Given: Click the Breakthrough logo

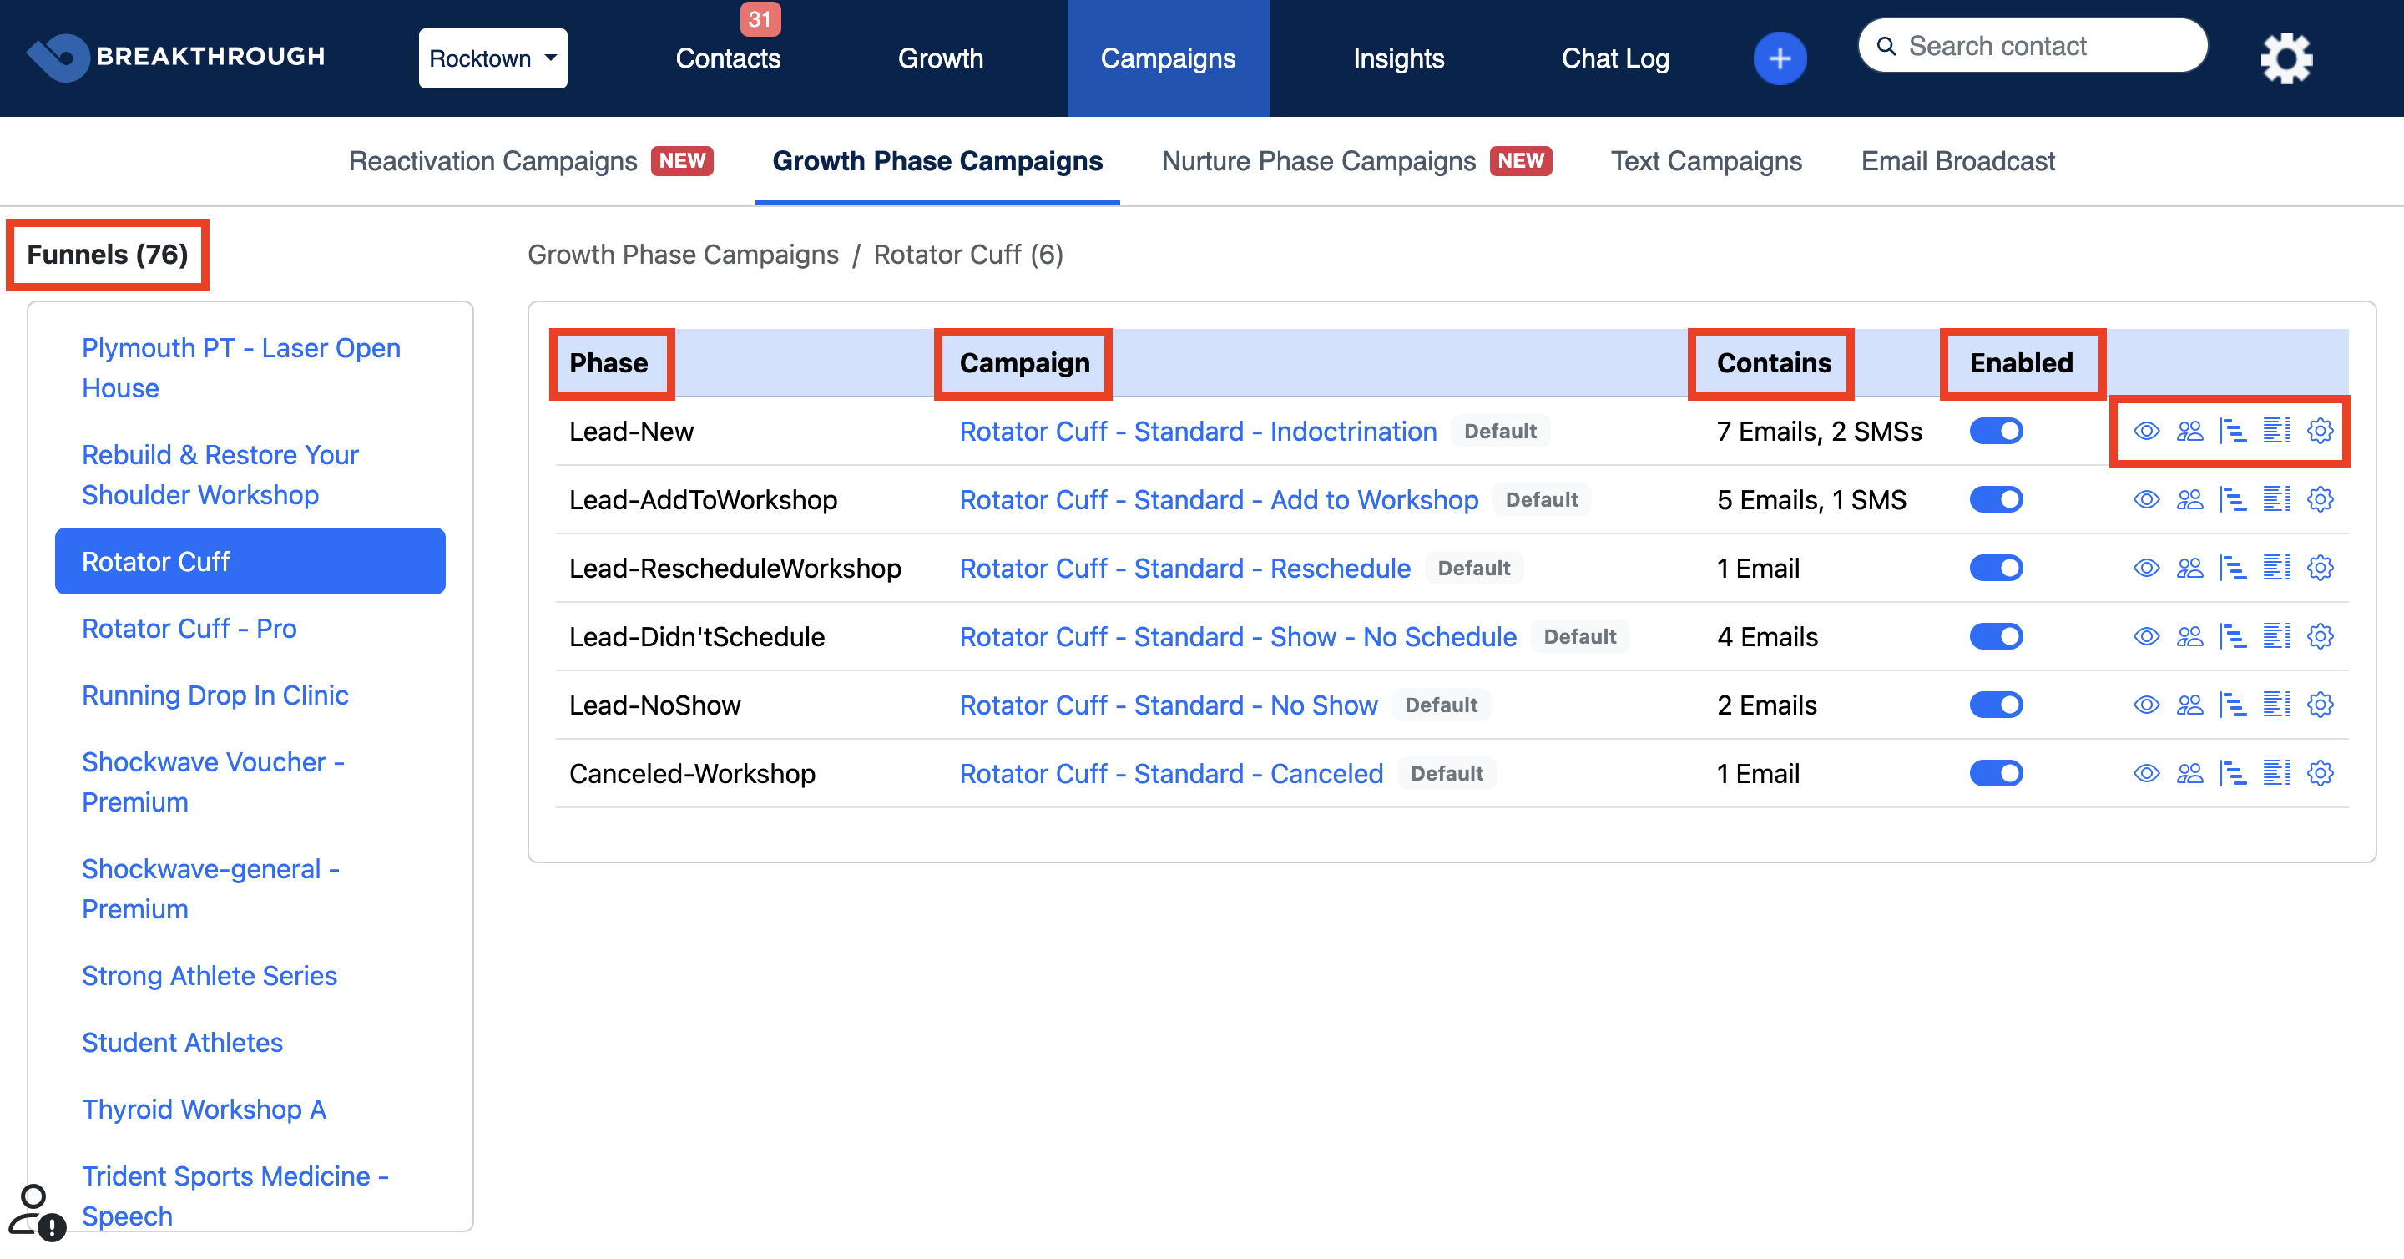Looking at the screenshot, I should [x=175, y=57].
